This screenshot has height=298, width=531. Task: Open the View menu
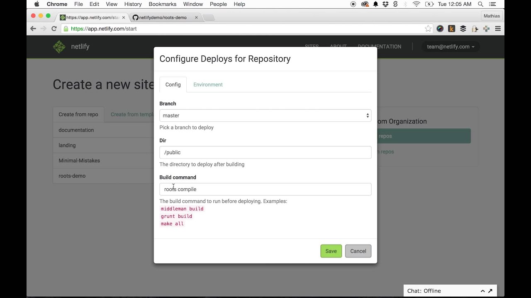(112, 4)
